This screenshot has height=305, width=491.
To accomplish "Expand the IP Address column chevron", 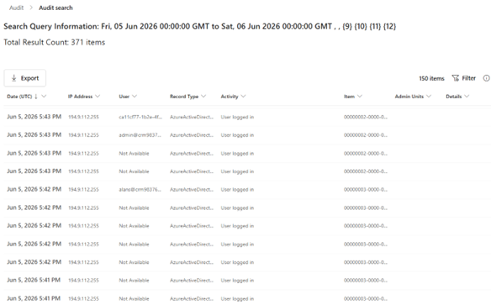I will tap(98, 97).
